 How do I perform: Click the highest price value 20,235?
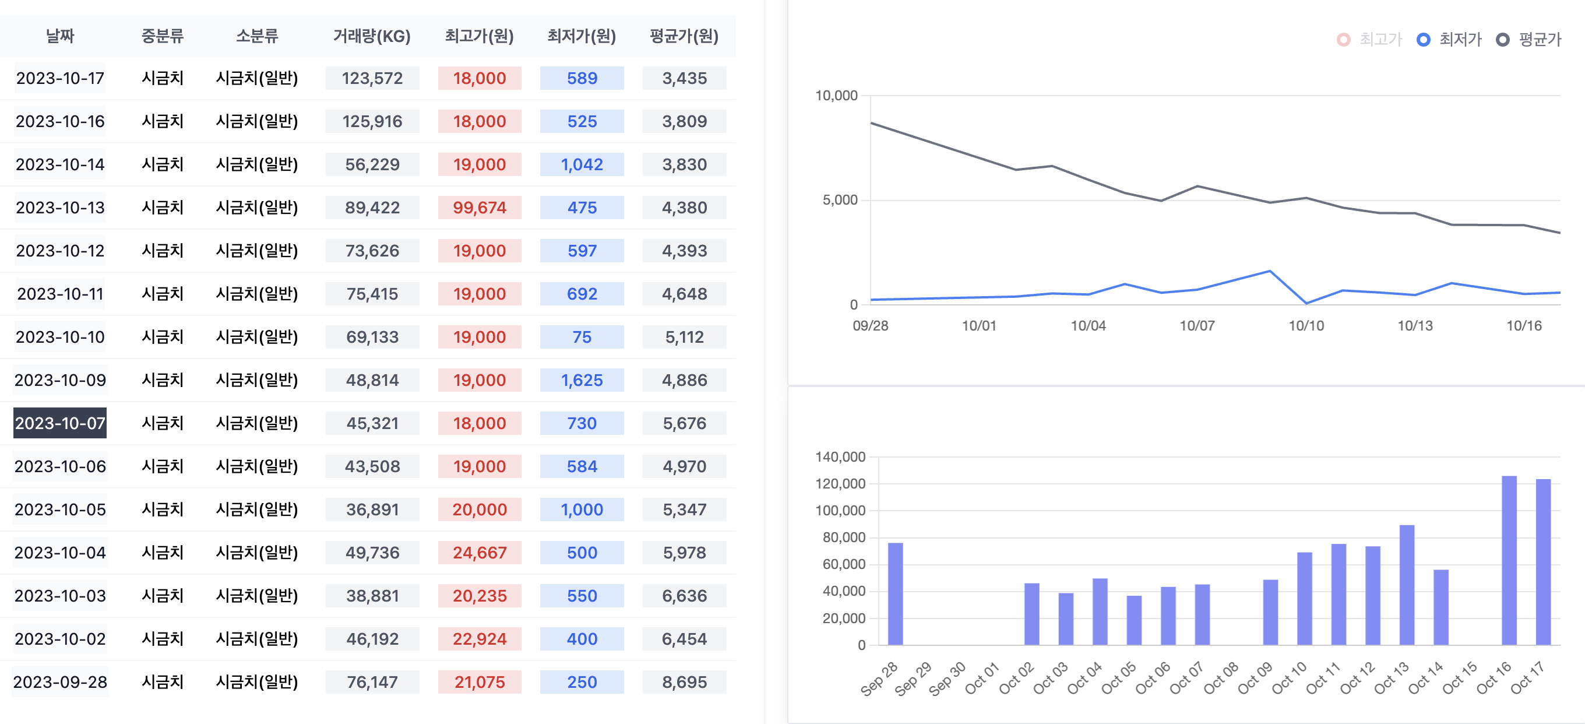pos(480,595)
